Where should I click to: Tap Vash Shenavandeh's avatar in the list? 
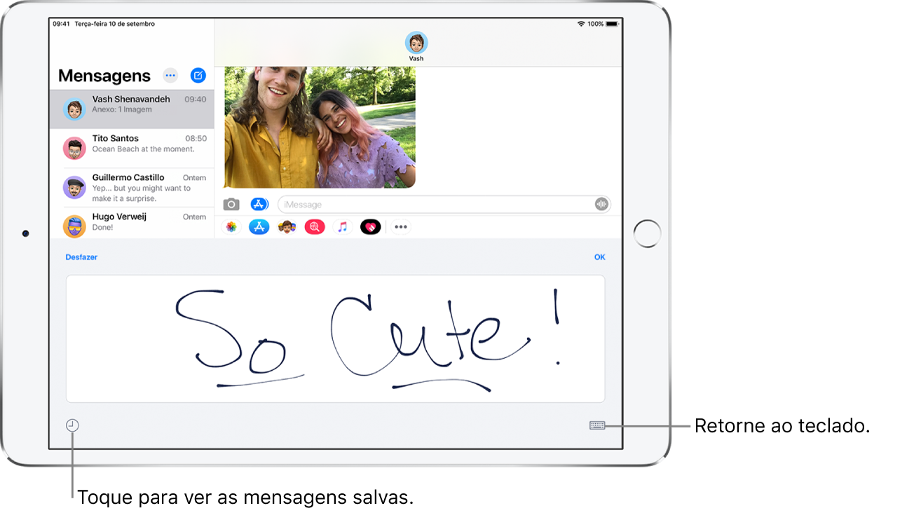[x=74, y=109]
